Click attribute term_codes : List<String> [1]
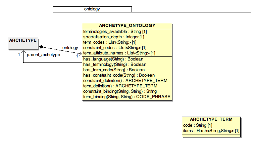 110,42
